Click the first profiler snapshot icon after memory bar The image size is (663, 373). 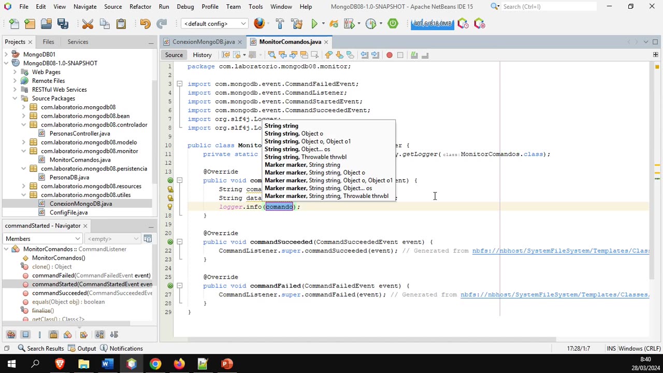(x=463, y=24)
